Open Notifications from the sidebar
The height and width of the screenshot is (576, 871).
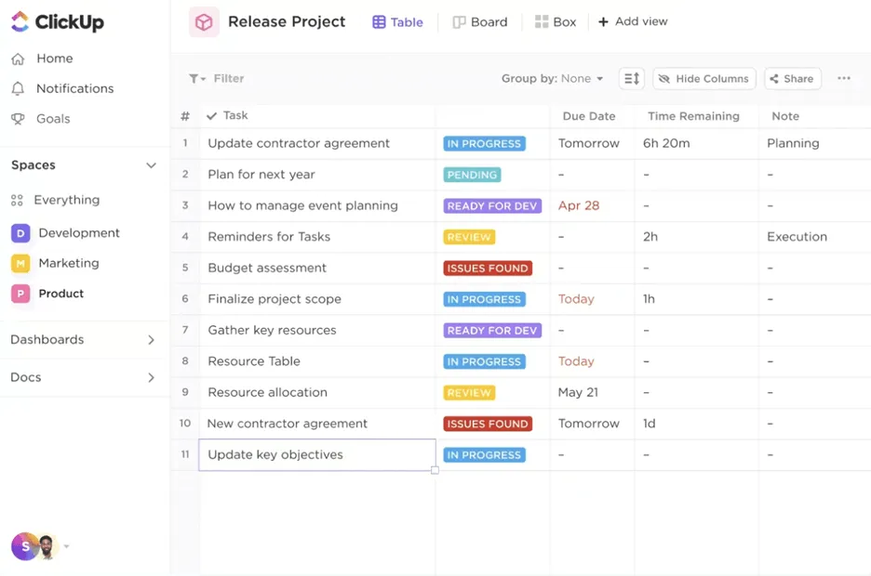[x=75, y=88]
